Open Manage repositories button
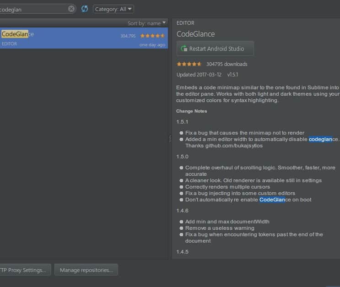 click(86, 270)
